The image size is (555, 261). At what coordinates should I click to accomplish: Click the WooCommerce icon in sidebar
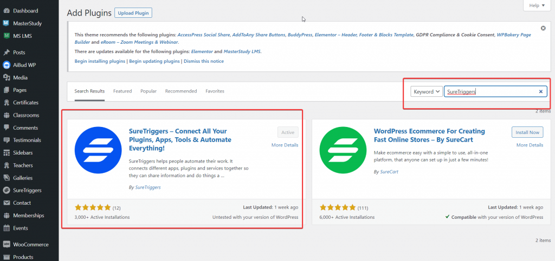tap(7, 244)
